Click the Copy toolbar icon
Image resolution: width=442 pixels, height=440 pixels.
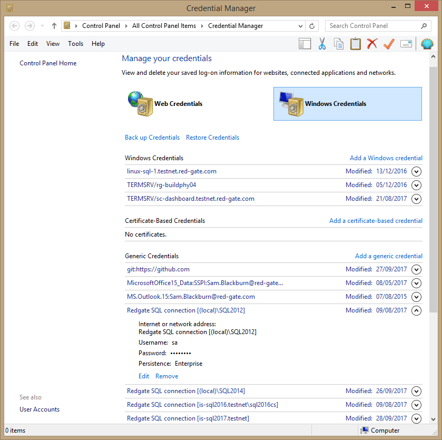pos(339,44)
